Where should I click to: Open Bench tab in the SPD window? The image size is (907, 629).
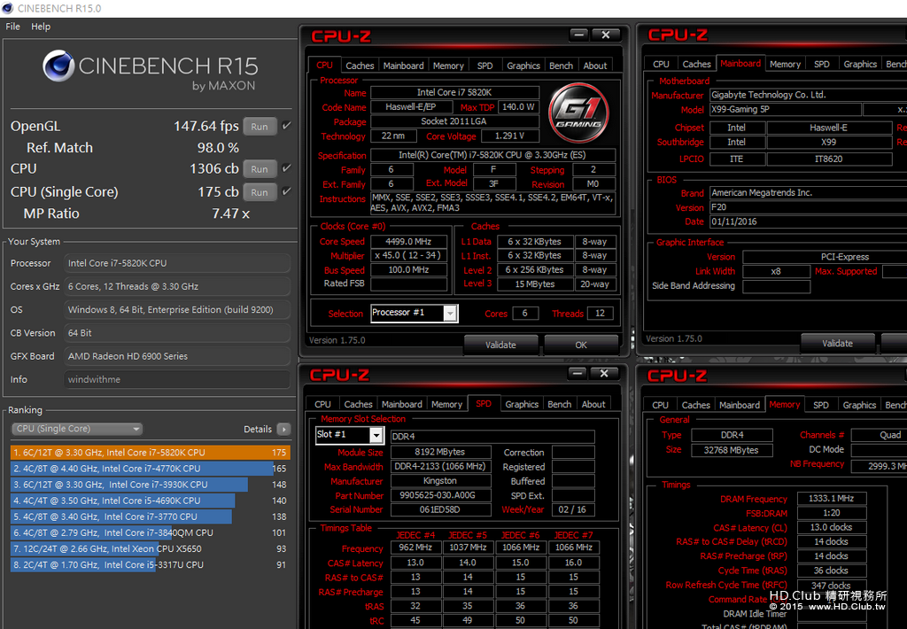click(559, 405)
